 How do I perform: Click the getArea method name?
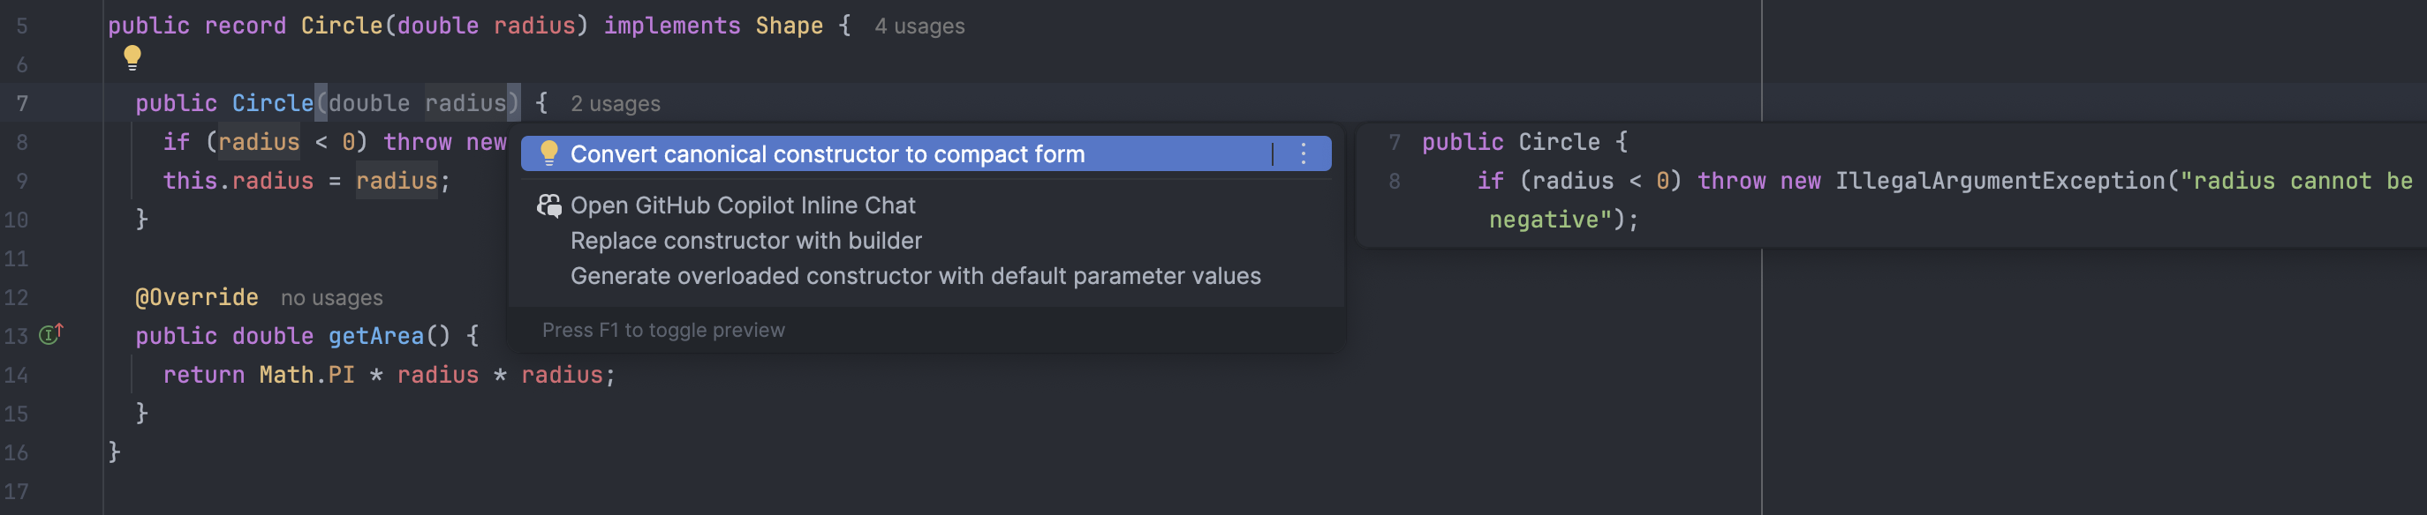pos(376,336)
